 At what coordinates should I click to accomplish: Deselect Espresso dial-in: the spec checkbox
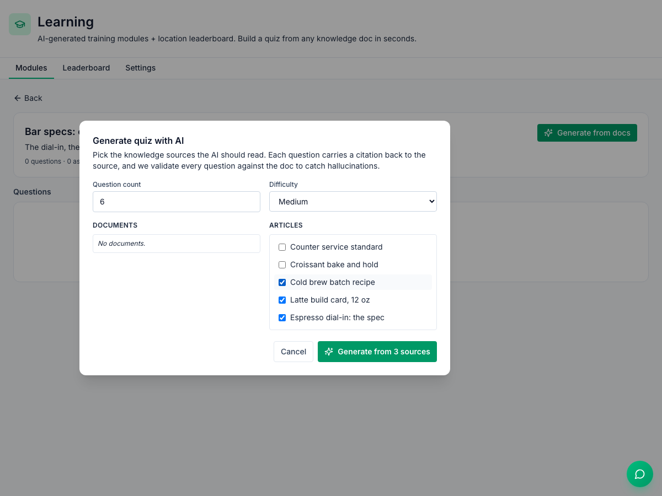point(282,317)
